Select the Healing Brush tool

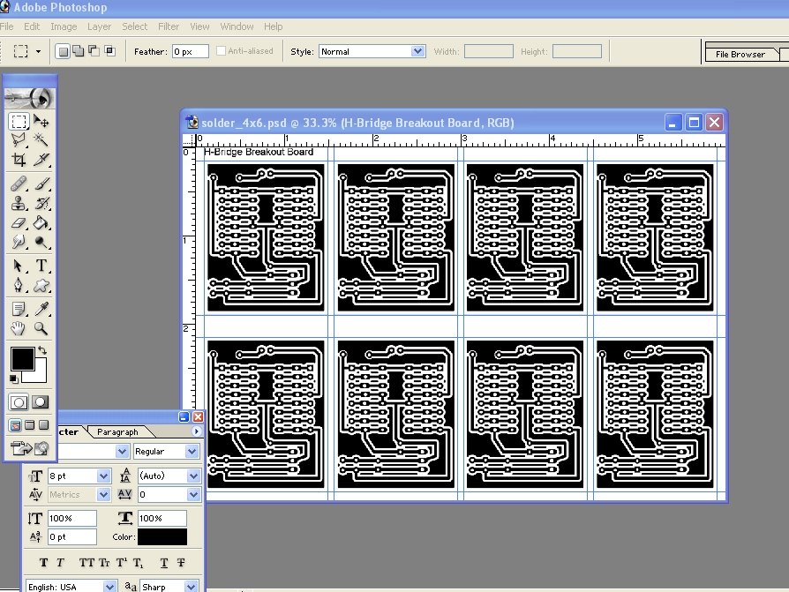pyautogui.click(x=19, y=184)
